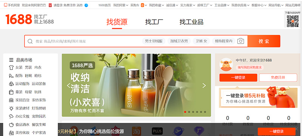
Task: Click 一键登录 button in bottom bar
Action: (277, 131)
